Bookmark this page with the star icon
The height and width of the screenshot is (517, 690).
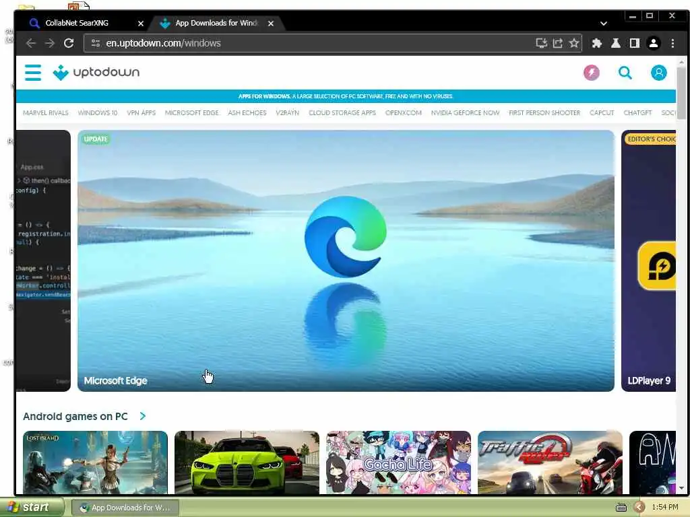click(574, 43)
